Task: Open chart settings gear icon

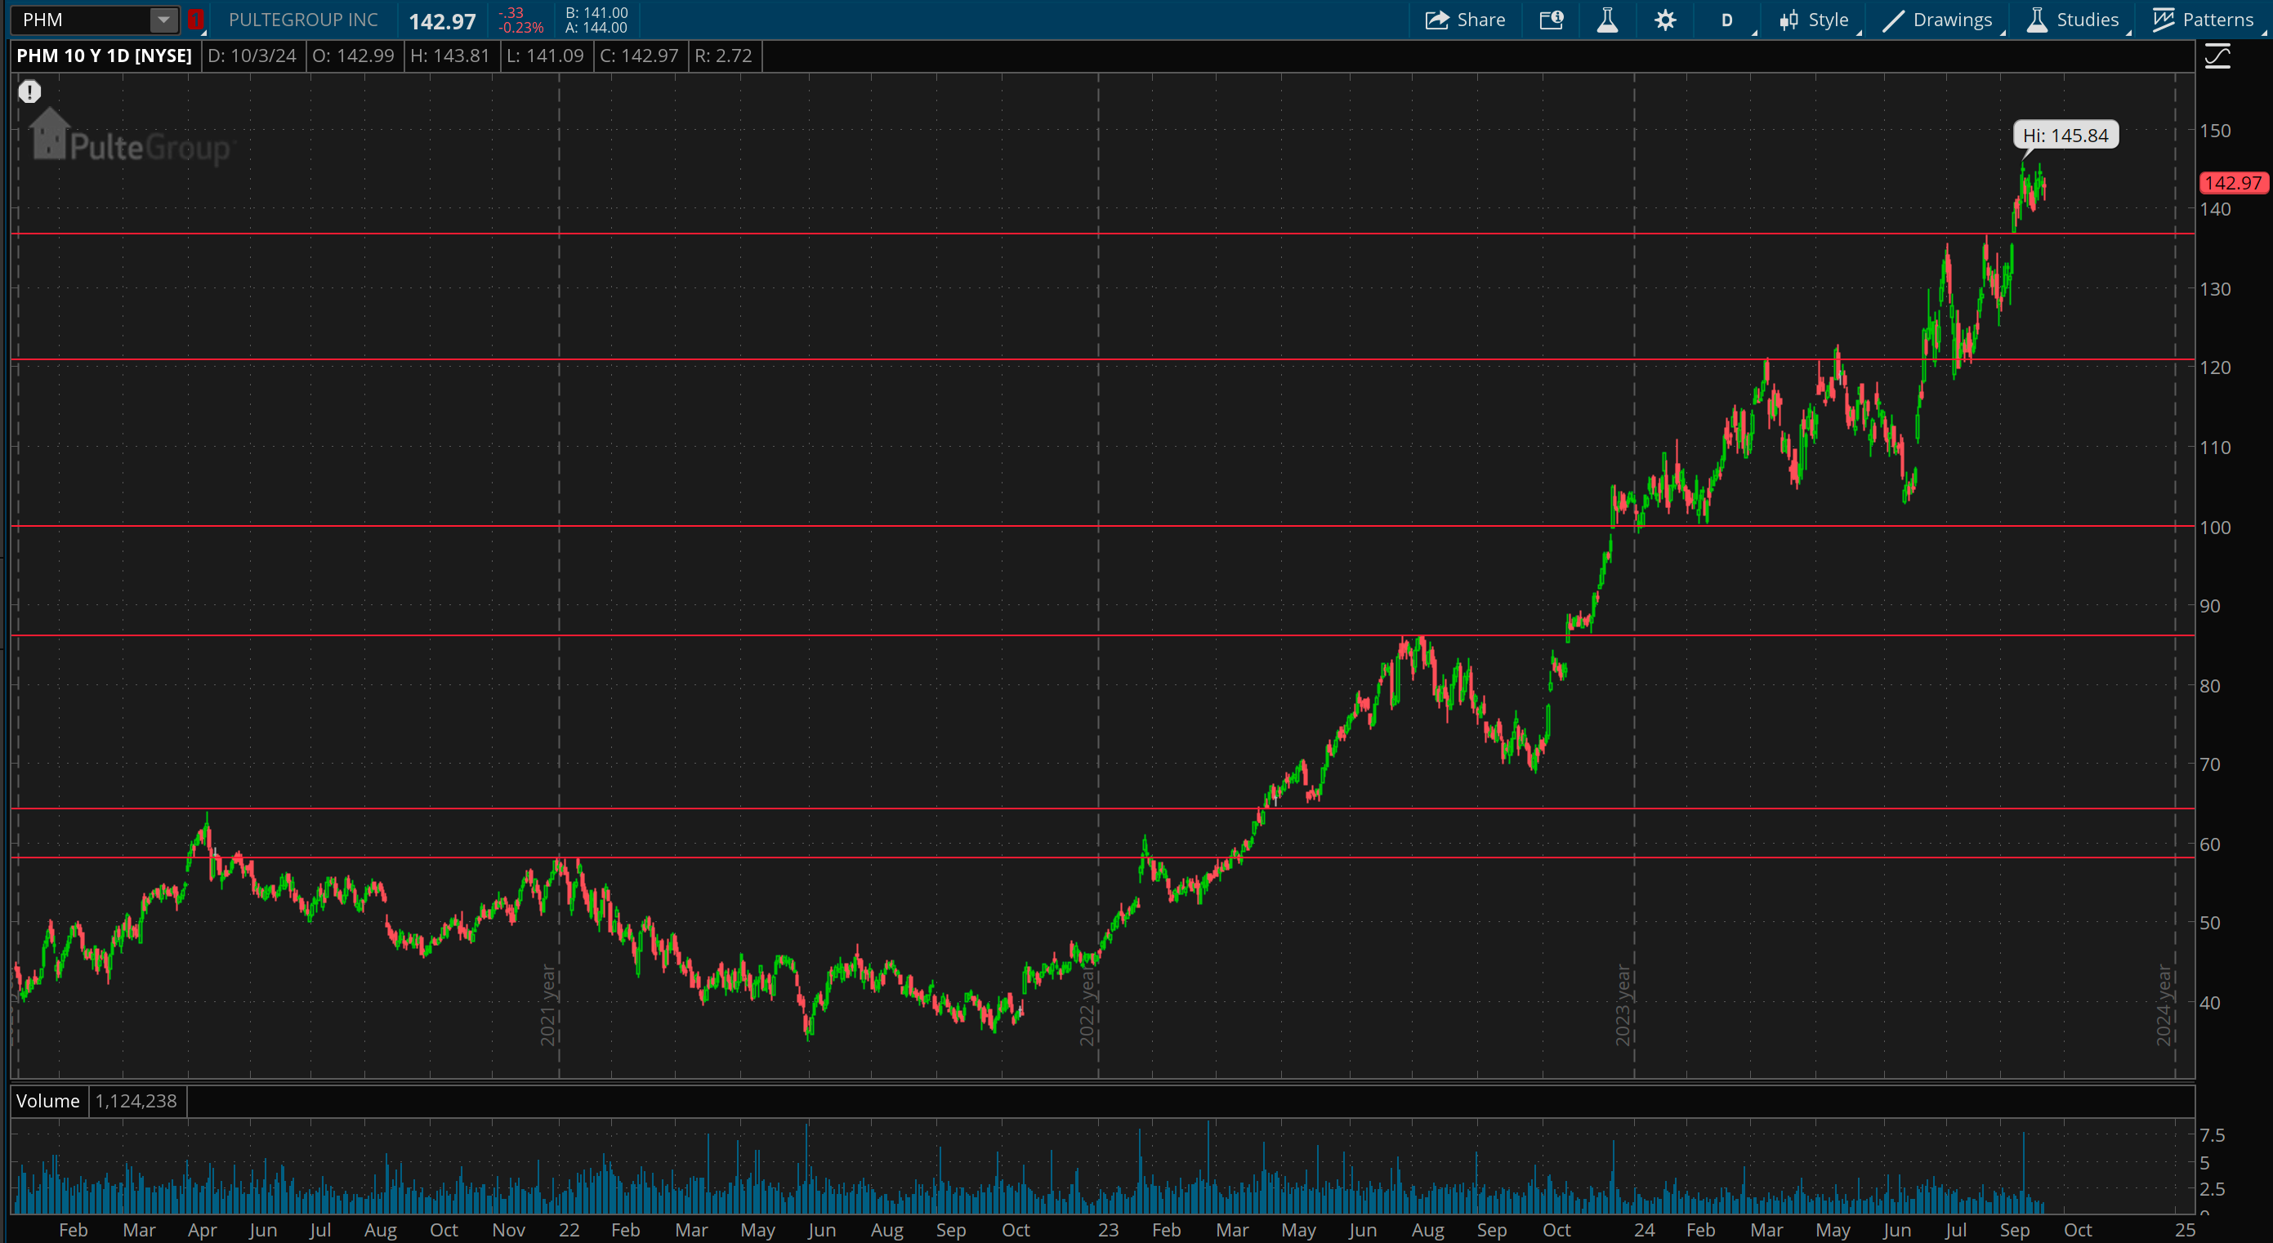Action: 1665,20
